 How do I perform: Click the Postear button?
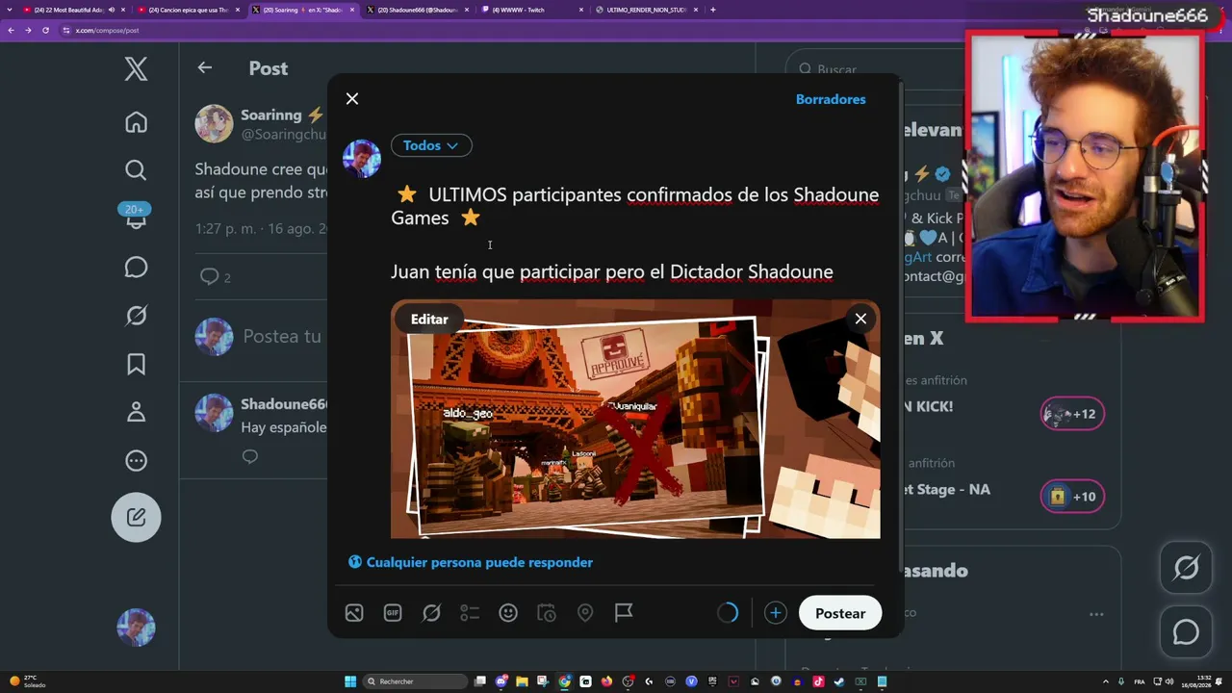840,613
